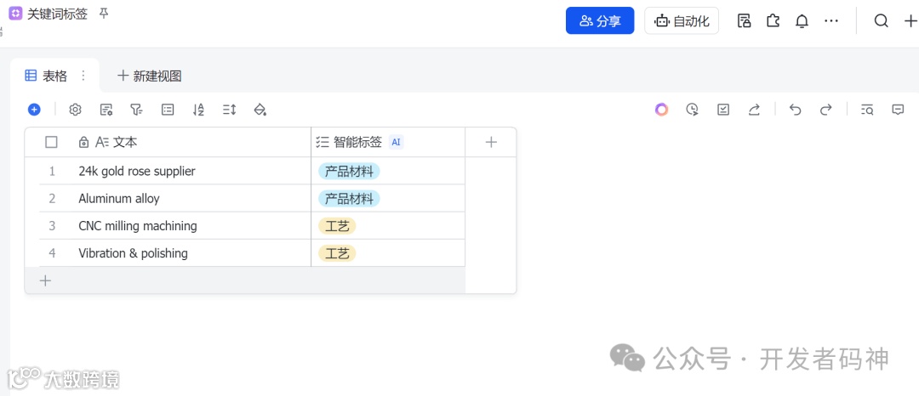Open the 自动化 button
This screenshot has width=919, height=396.
pyautogui.click(x=682, y=21)
